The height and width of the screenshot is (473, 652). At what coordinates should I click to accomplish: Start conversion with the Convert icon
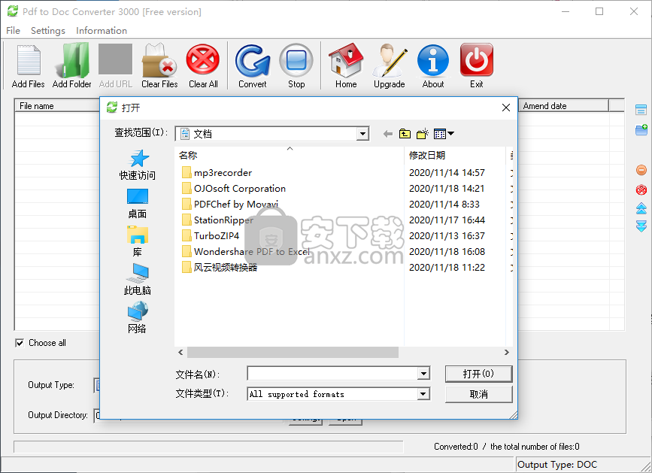tap(253, 65)
